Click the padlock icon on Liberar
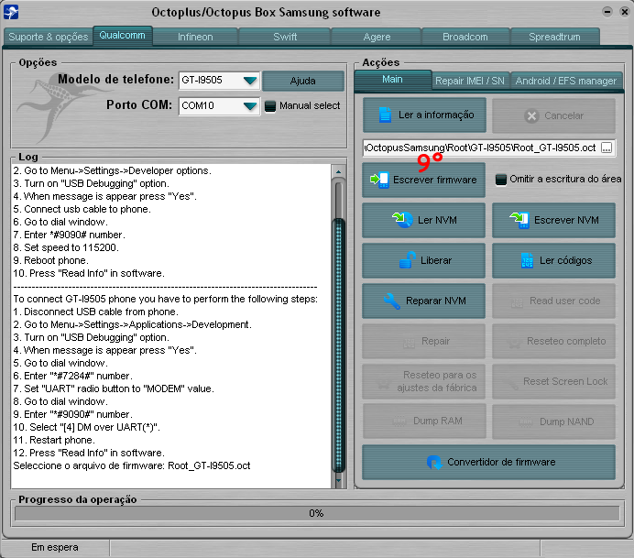This screenshot has height=558, width=634. pyautogui.click(x=408, y=260)
